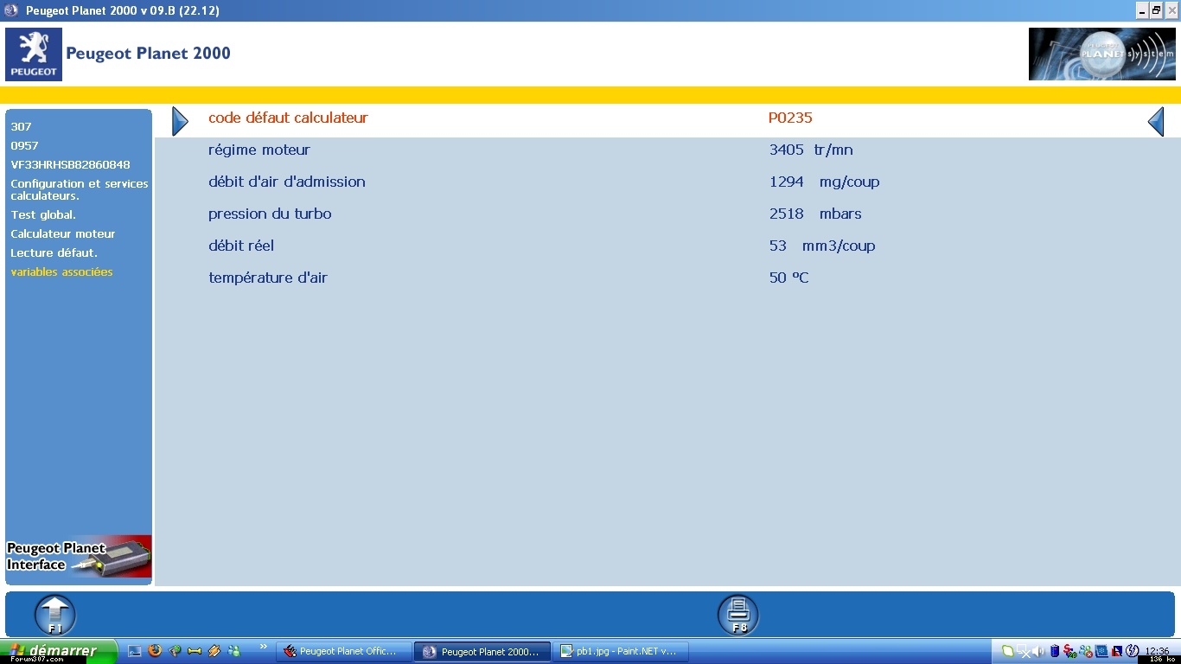The width and height of the screenshot is (1181, 664).
Task: Click the messenger users tray icon
Action: [x=1086, y=651]
